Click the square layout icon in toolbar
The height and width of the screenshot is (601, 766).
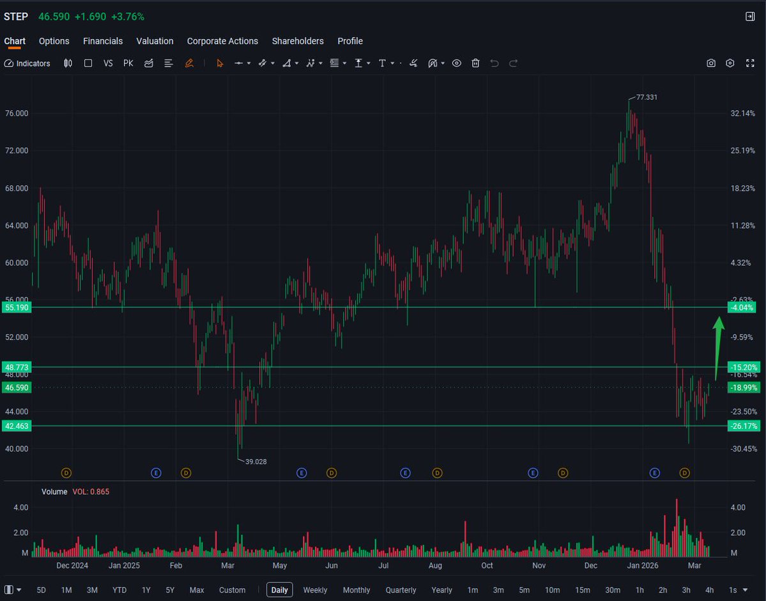tap(88, 63)
